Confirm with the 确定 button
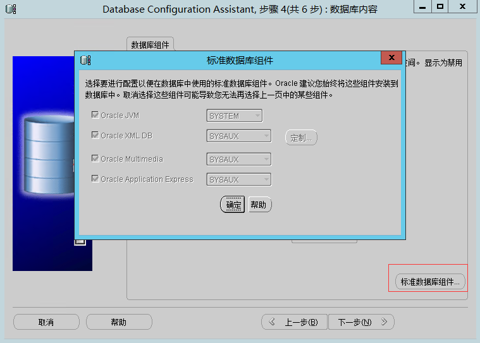480x343 pixels. click(233, 205)
